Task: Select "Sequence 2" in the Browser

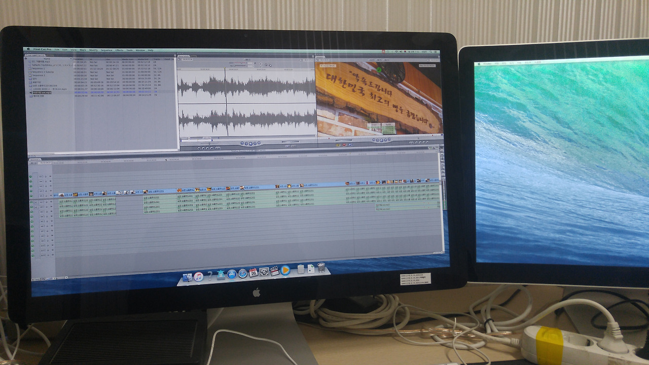Action: point(39,75)
